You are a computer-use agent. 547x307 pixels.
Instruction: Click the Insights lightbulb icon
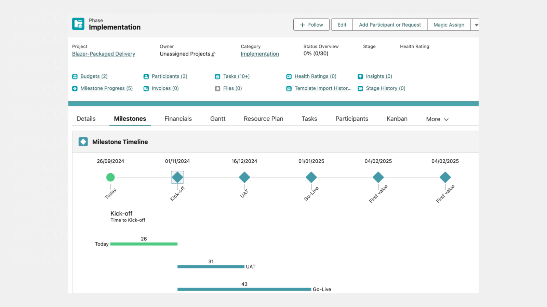point(360,76)
